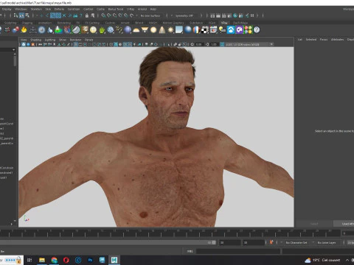
Task: Click the black-white checker shelf icon
Action: (205, 30)
